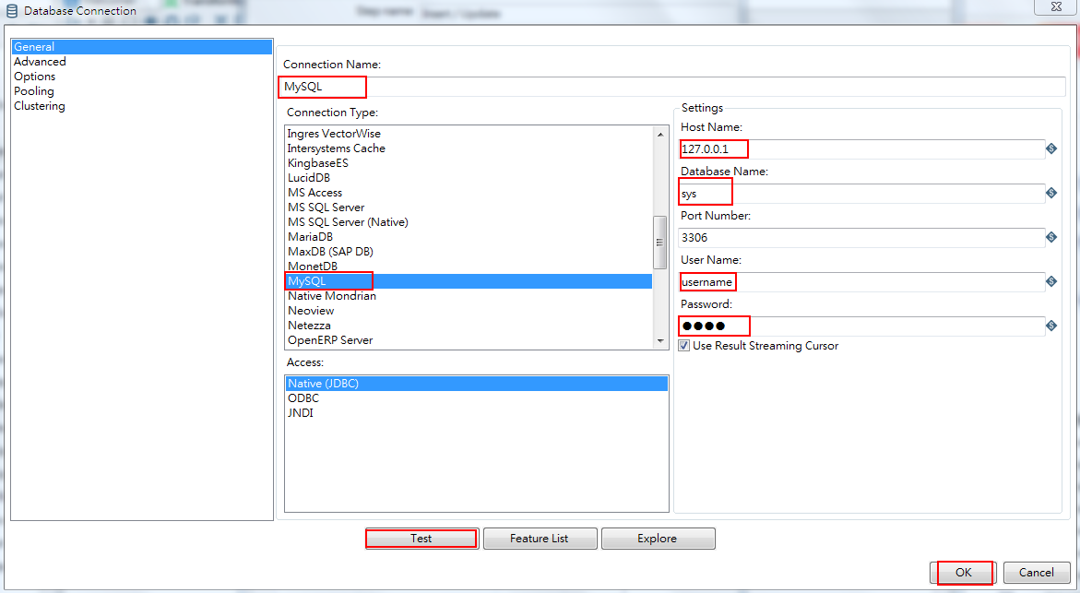Click the database icon in the title bar

(9, 10)
